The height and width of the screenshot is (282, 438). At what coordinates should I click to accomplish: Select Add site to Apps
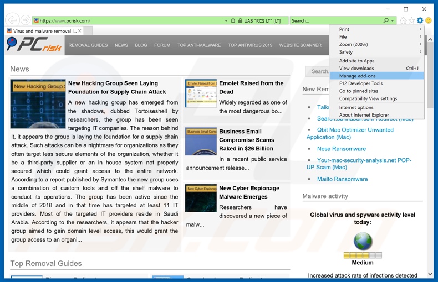377,61
